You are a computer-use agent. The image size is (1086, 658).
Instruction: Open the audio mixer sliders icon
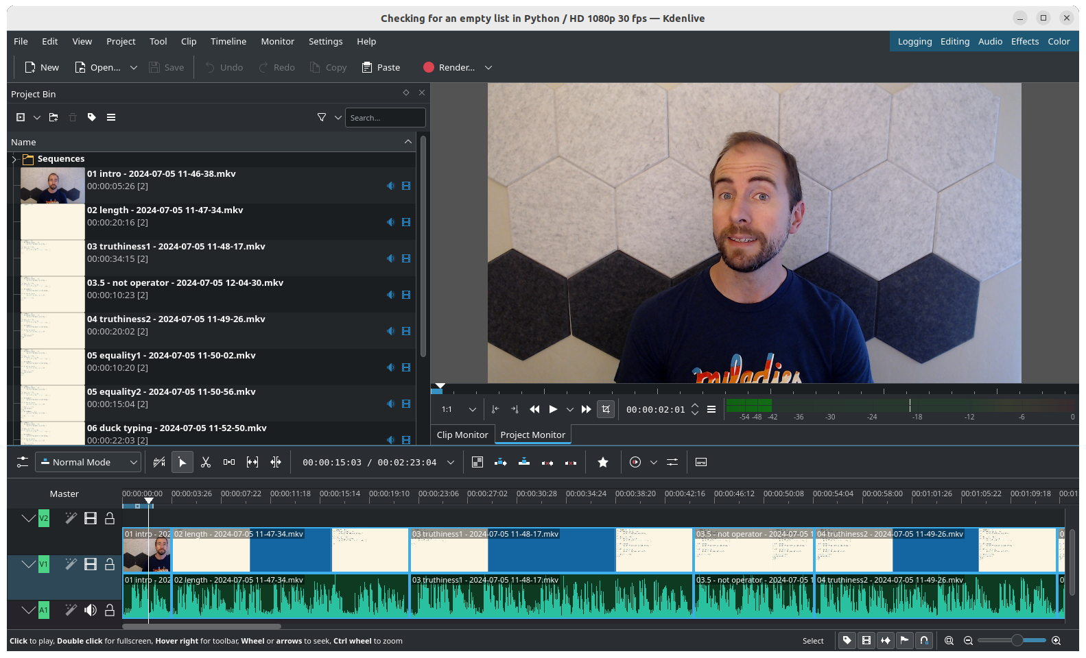click(672, 463)
